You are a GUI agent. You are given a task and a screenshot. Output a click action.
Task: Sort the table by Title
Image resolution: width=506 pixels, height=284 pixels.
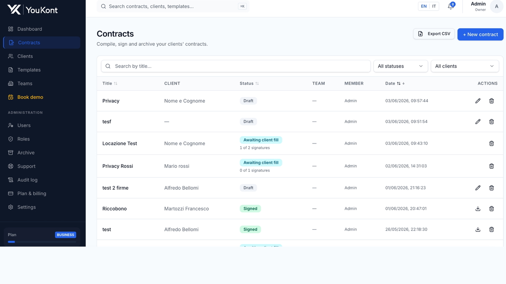coord(110,83)
